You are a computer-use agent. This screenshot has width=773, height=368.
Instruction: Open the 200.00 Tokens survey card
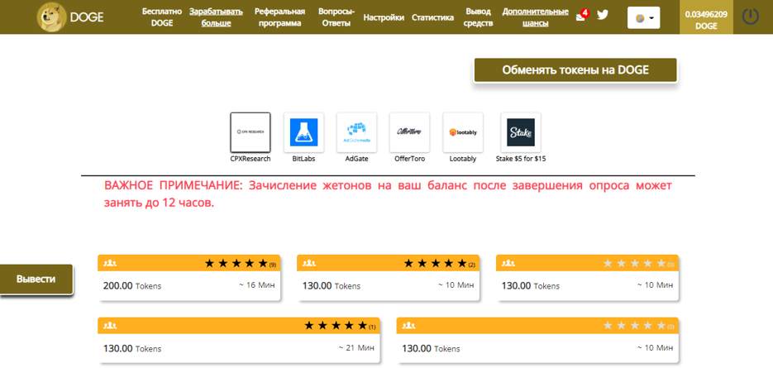[x=188, y=277]
